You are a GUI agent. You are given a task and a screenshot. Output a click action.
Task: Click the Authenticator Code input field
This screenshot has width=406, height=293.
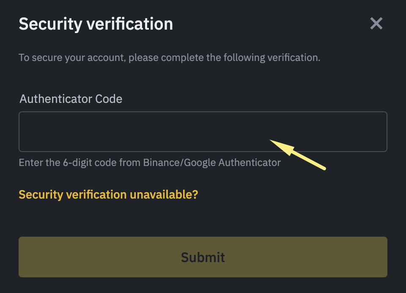203,132
